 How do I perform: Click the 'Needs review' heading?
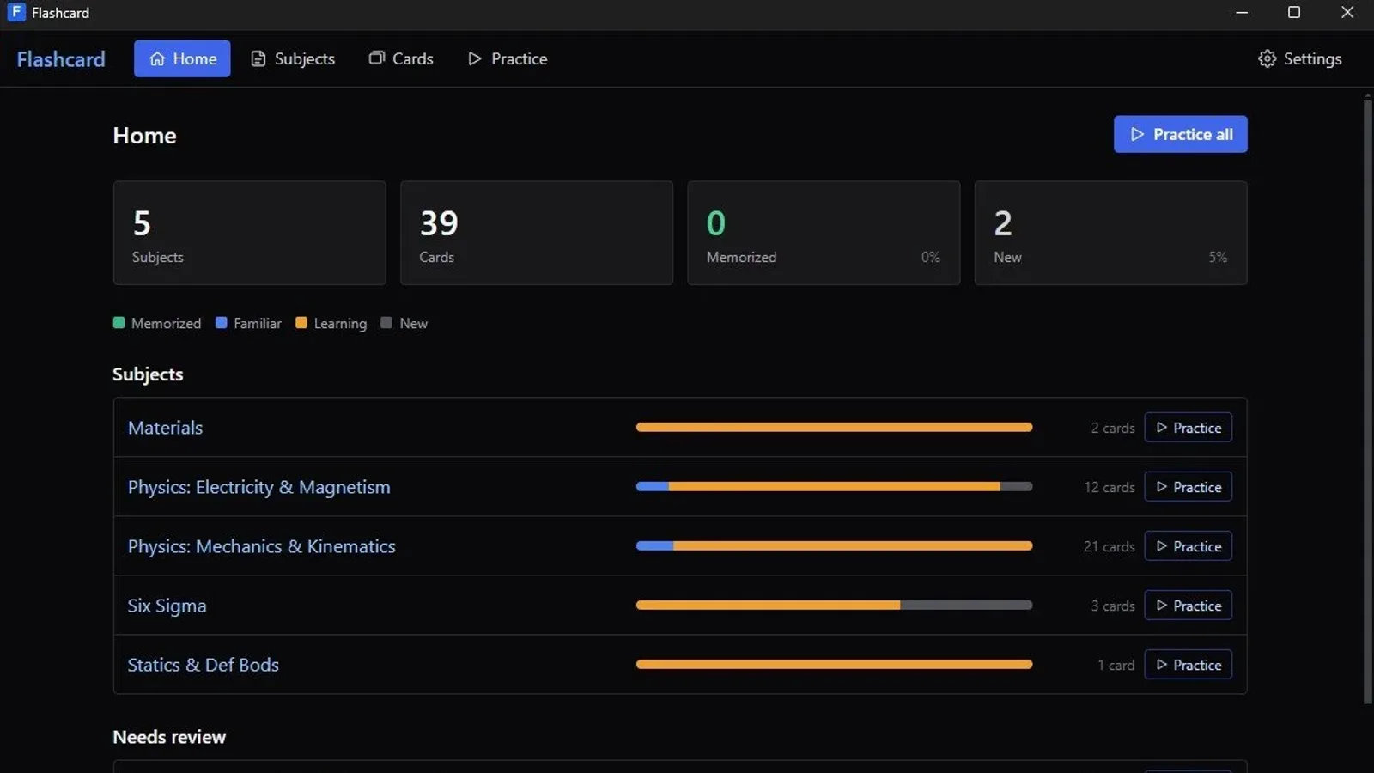[169, 737]
